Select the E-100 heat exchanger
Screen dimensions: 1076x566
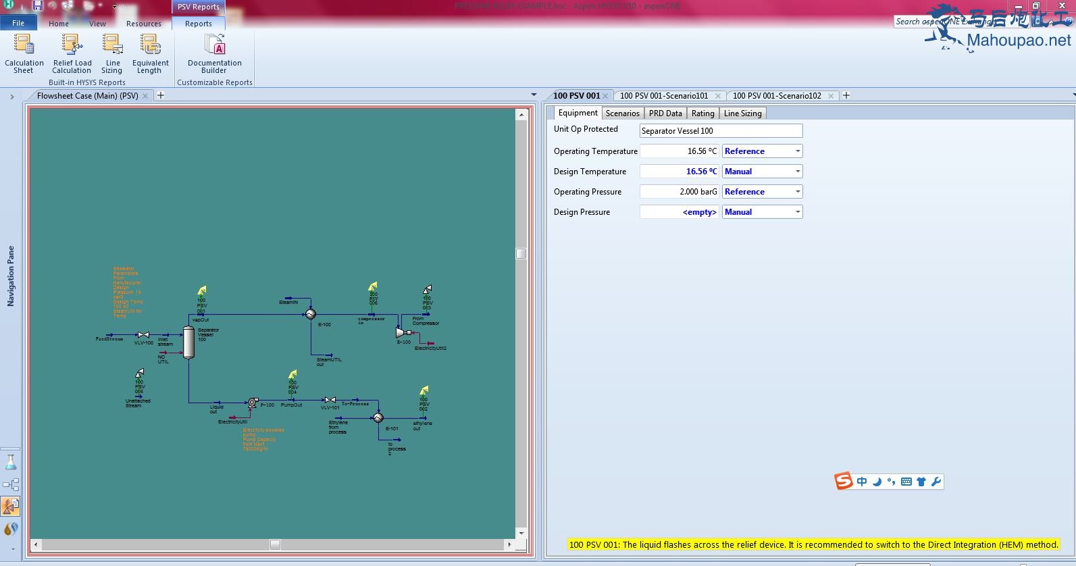[x=311, y=314]
